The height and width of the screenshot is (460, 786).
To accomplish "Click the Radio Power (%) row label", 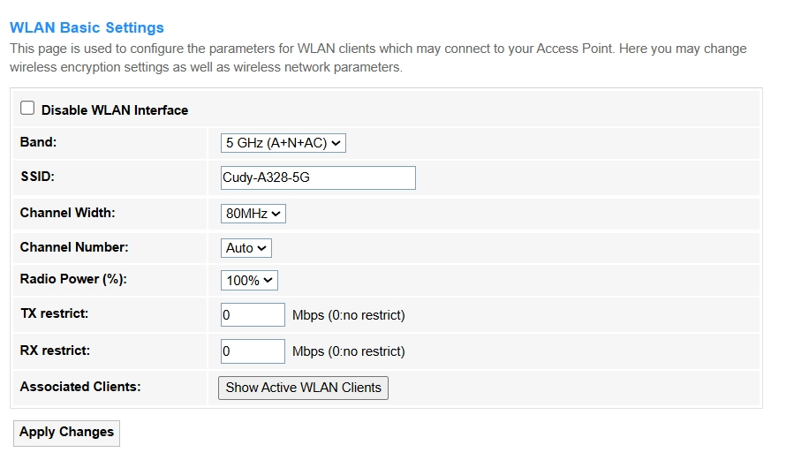I will point(73,279).
